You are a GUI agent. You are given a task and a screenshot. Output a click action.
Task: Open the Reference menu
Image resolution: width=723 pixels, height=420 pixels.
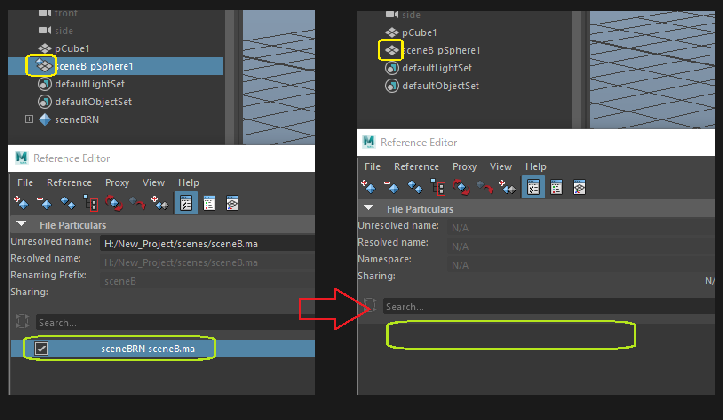click(69, 182)
